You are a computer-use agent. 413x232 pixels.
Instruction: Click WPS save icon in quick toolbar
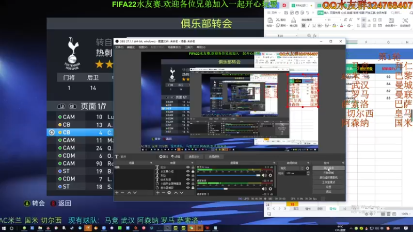tap(286, 12)
